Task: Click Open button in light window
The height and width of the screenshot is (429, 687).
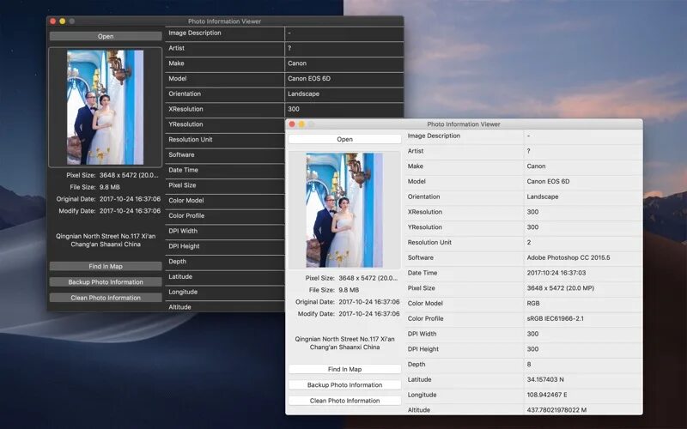Action: pos(344,139)
